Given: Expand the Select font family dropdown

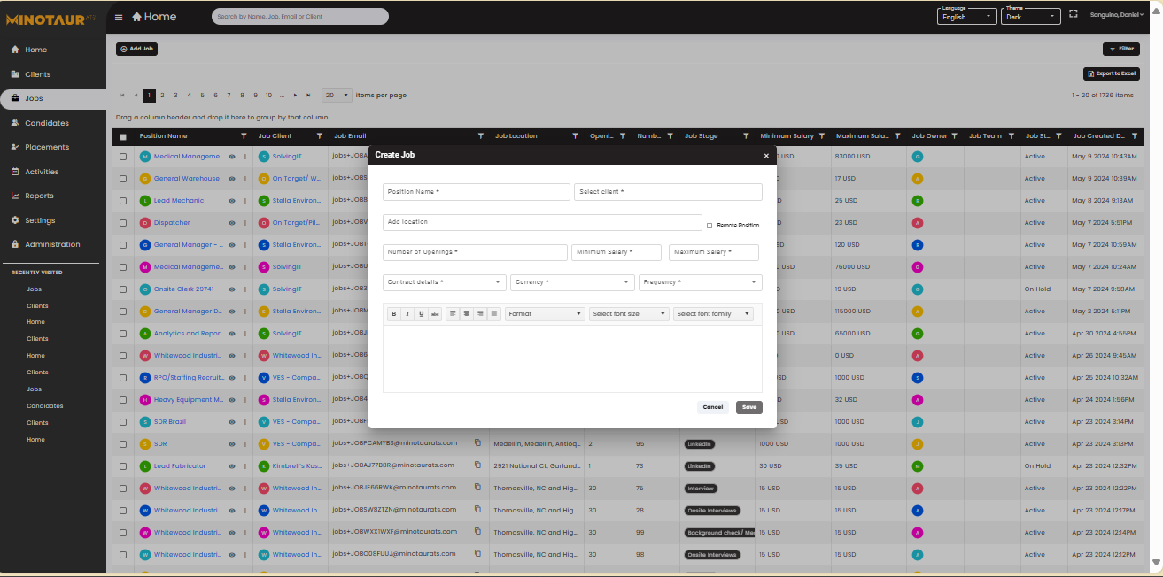Looking at the screenshot, I should [713, 313].
